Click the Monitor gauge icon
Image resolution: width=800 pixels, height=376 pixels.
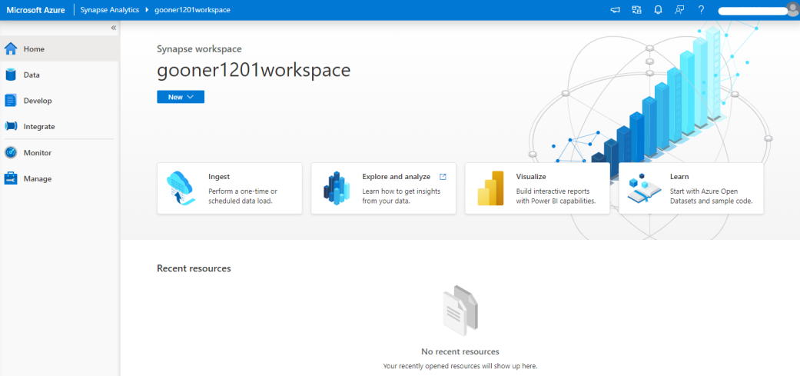pyautogui.click(x=11, y=152)
